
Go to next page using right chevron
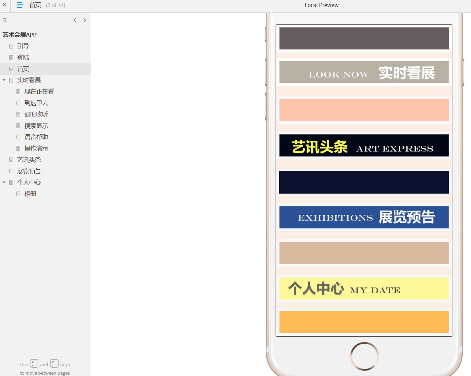coord(85,20)
